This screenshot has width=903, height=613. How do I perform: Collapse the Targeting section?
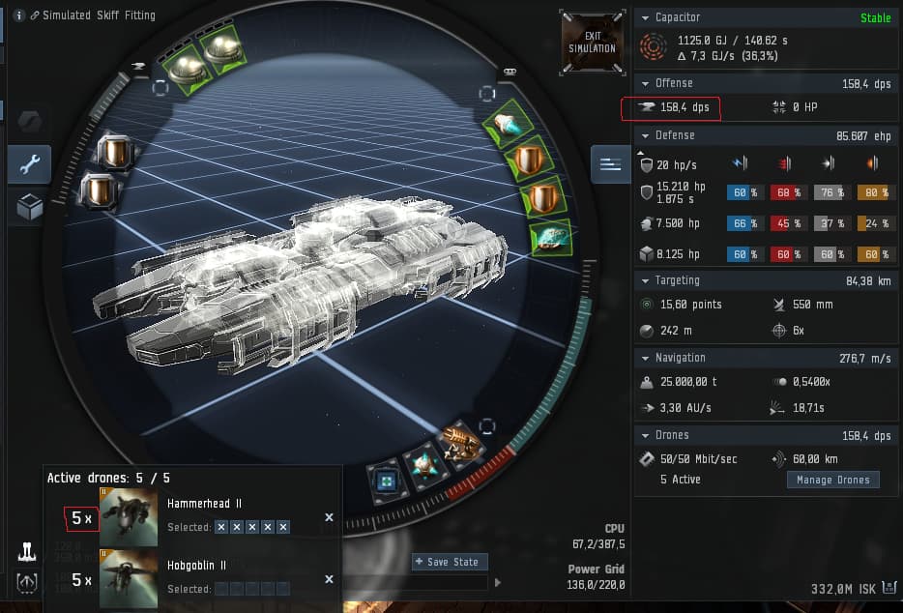click(645, 280)
